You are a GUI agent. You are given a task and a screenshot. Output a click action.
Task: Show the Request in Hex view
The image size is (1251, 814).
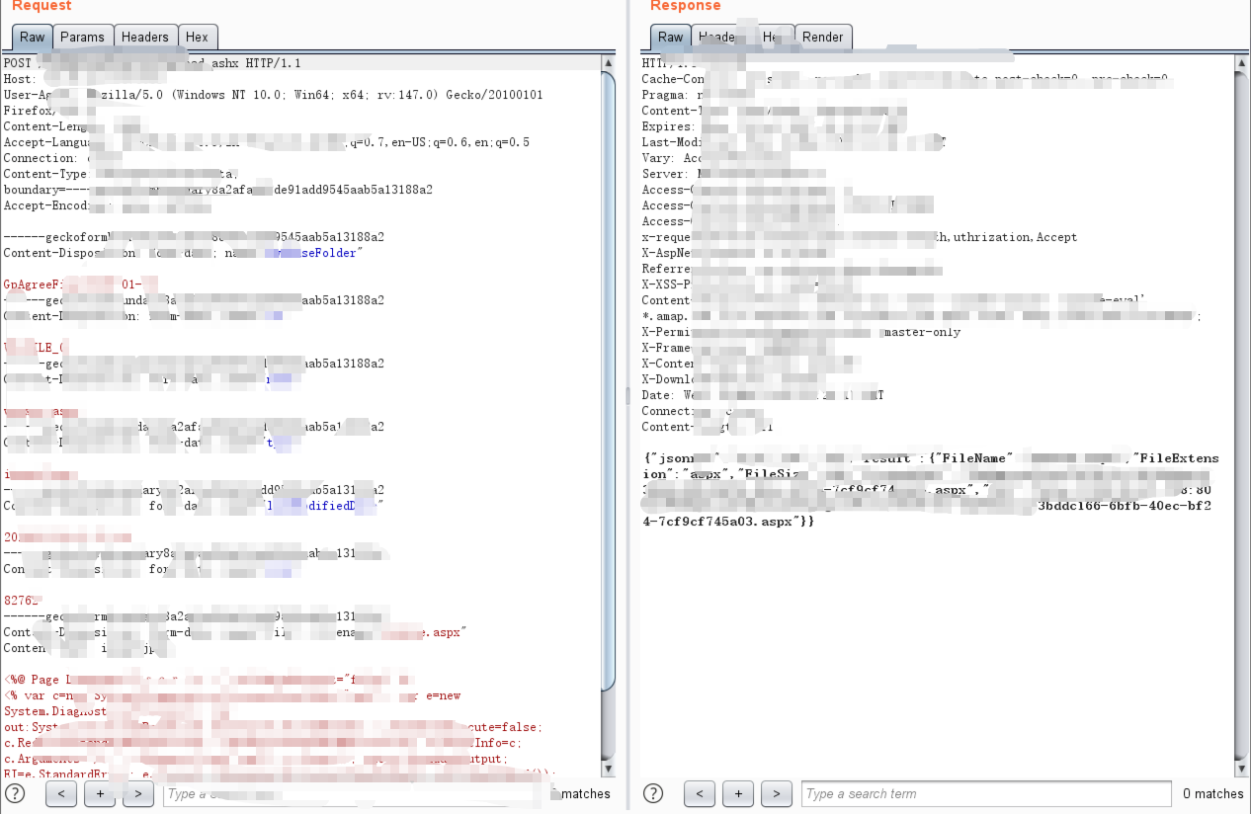pyautogui.click(x=198, y=38)
